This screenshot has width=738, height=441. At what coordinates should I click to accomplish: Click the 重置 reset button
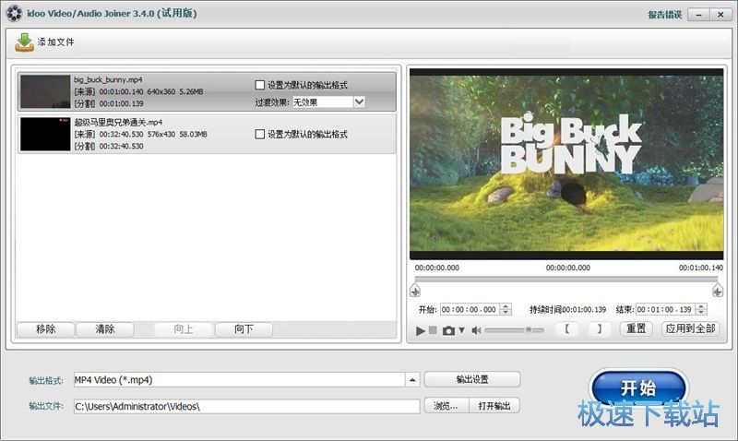pyautogui.click(x=636, y=328)
